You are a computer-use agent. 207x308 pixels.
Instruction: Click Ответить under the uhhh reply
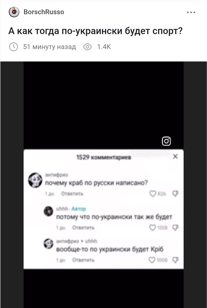(x=83, y=228)
